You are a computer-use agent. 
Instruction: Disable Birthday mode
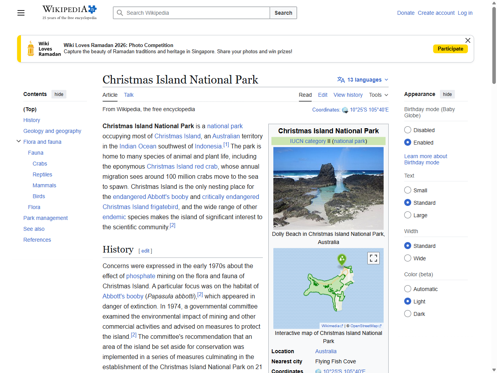408,130
